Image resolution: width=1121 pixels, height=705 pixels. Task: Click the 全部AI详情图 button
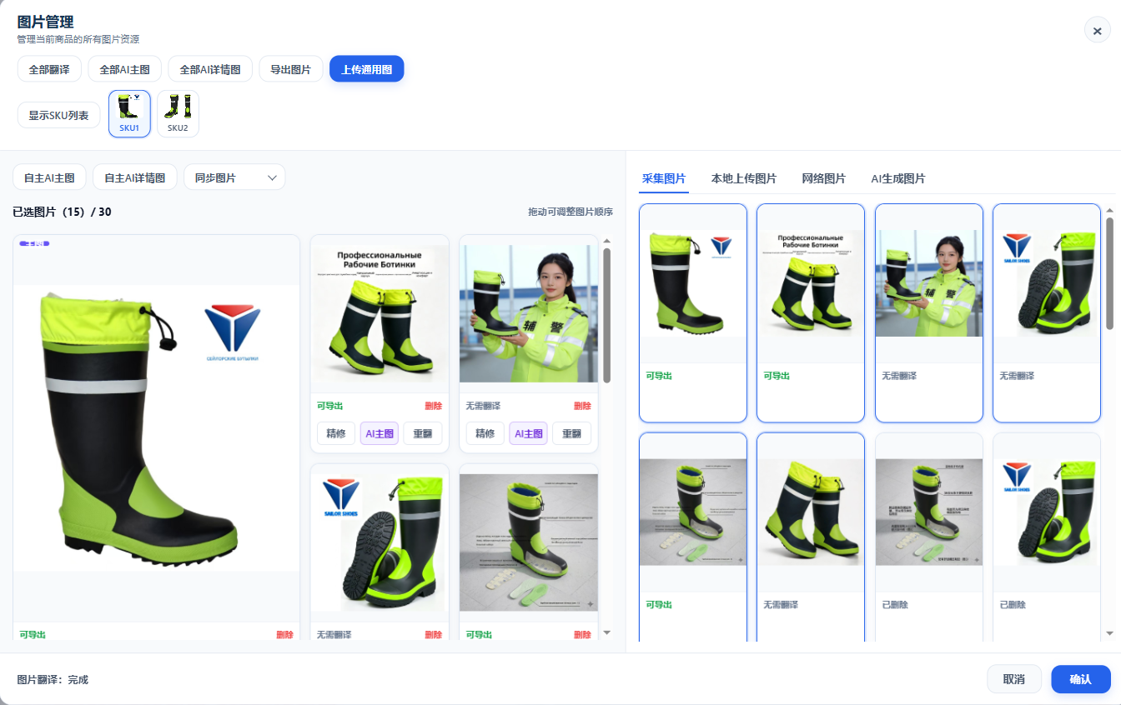[210, 69]
